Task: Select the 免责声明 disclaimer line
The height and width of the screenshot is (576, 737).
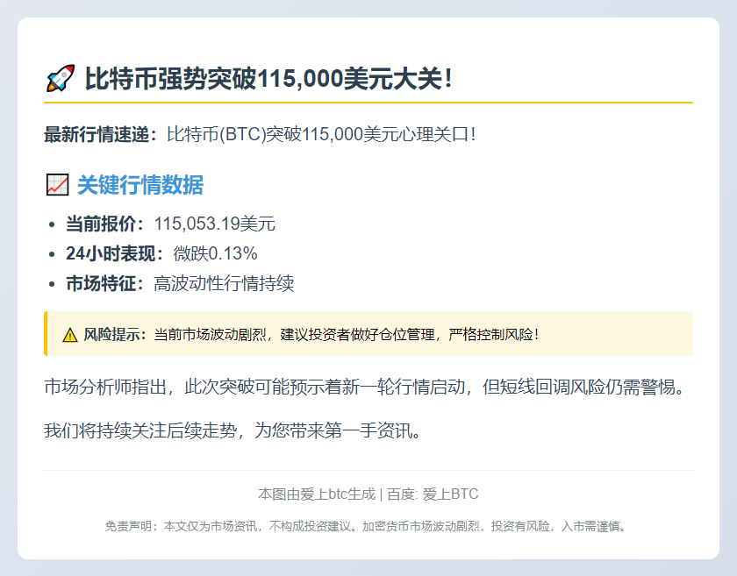Action: 368,528
